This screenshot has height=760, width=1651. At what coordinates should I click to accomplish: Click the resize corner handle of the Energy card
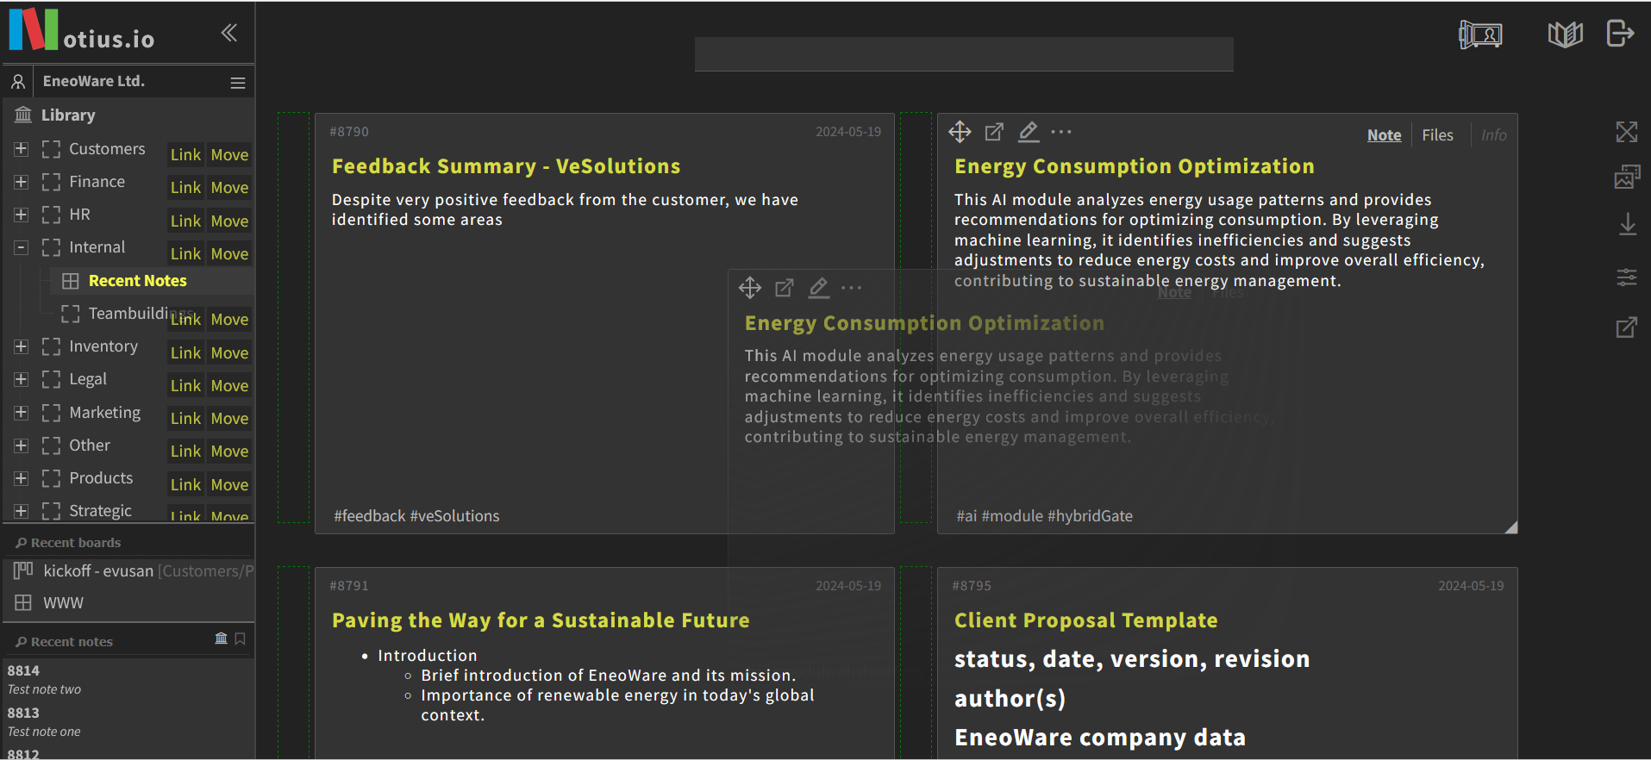tap(1510, 527)
